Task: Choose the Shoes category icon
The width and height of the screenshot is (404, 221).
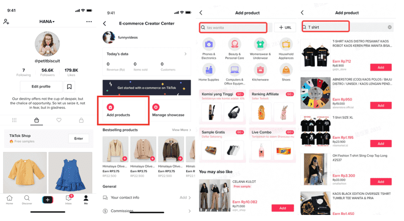Action: point(286,69)
